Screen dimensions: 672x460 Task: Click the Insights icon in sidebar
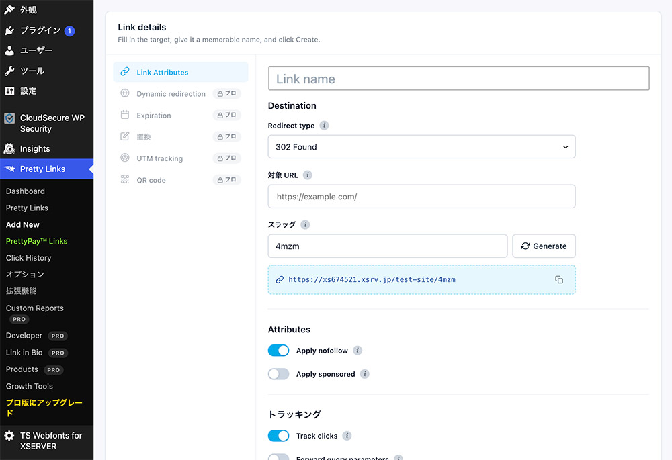(x=9, y=148)
